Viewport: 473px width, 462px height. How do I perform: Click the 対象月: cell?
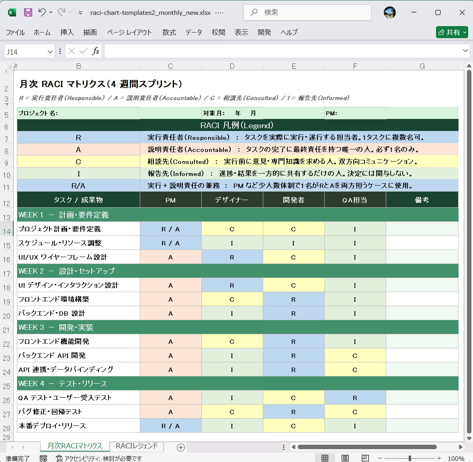pos(263,113)
